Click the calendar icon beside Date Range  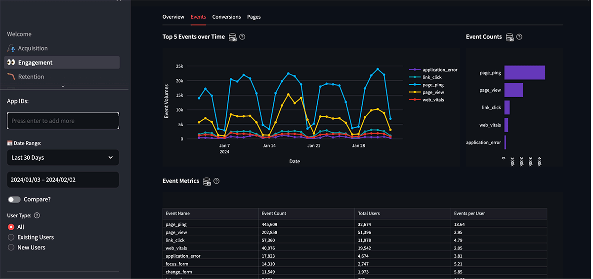[x=9, y=143]
